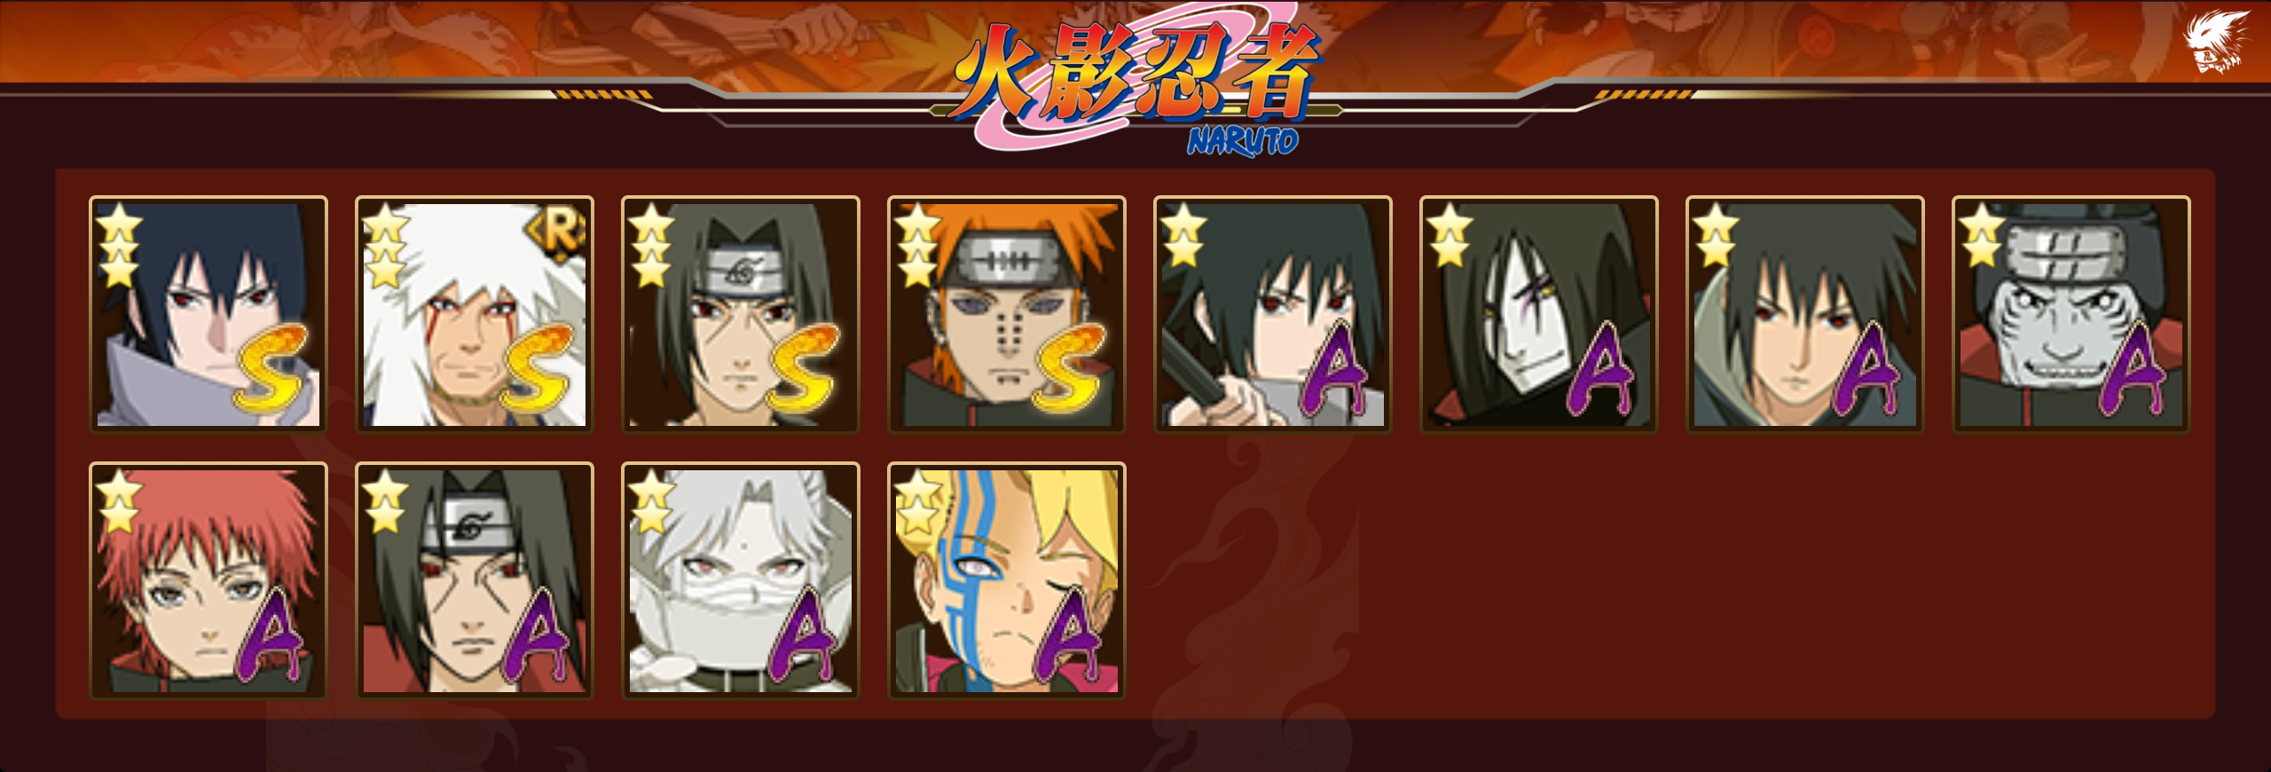Screen dimensions: 2271x772
Task: Open the white masked ninja A-rank card
Action: tap(741, 580)
